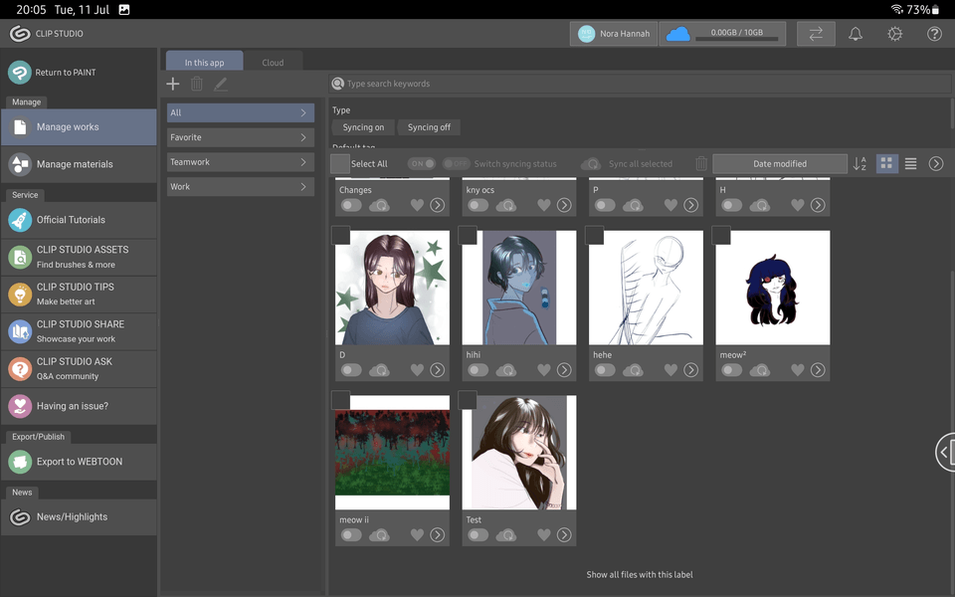Toggle the A-Z sort order icon
The height and width of the screenshot is (597, 955).
(x=859, y=163)
